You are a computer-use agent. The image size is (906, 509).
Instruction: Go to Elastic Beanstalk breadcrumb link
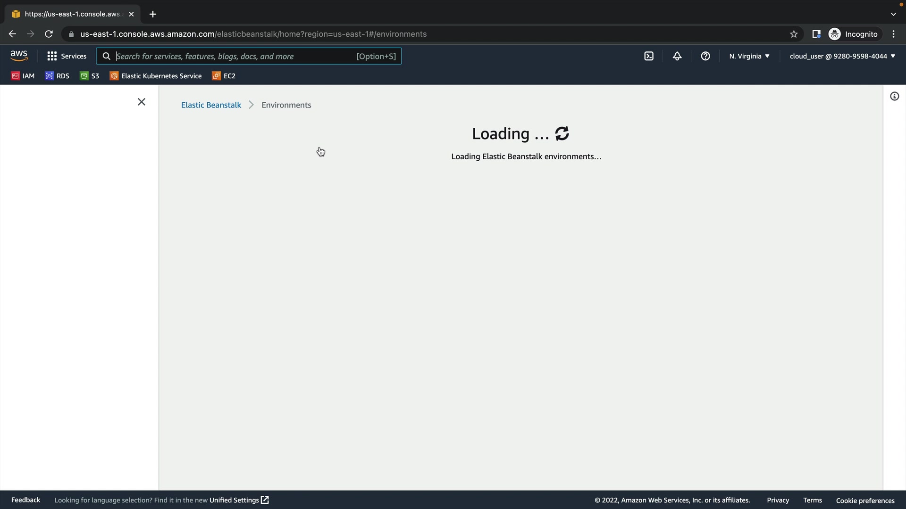tap(211, 105)
